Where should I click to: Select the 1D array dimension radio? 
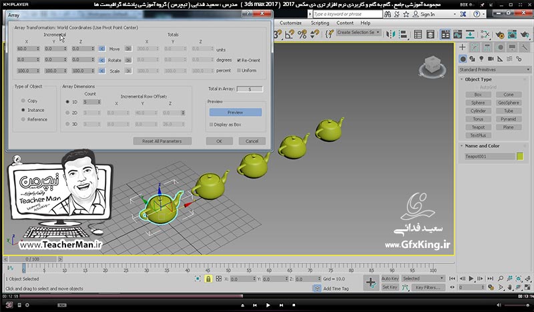67,102
